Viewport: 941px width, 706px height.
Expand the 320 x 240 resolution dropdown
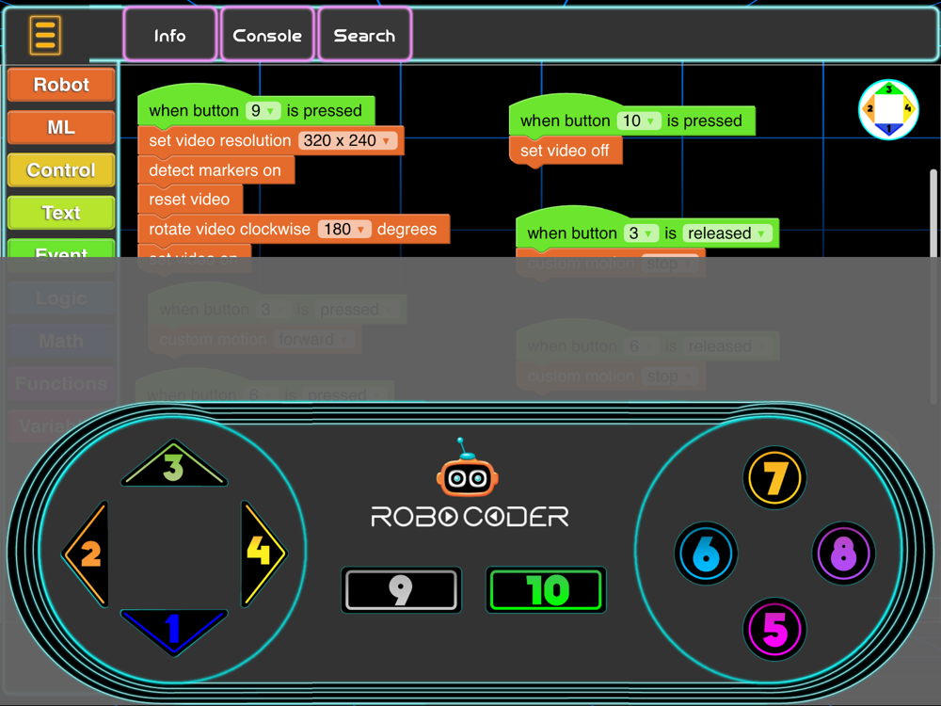pyautogui.click(x=348, y=140)
